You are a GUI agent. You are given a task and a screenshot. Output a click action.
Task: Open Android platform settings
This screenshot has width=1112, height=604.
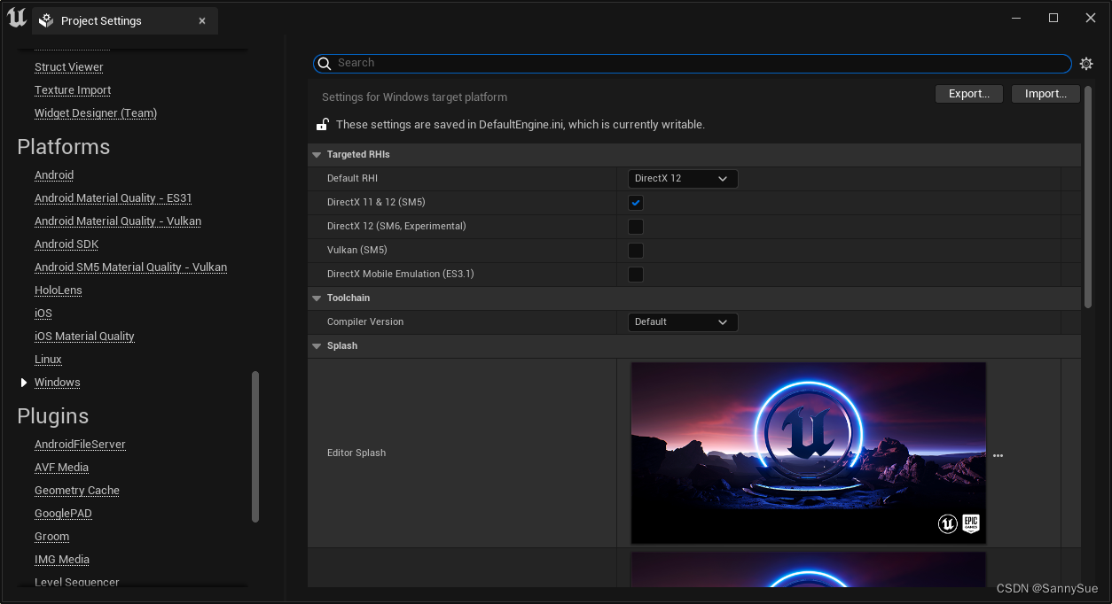54,175
